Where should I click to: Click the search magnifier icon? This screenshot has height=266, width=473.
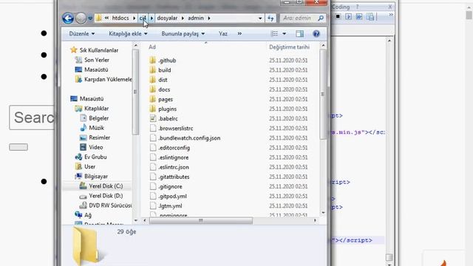click(x=321, y=18)
